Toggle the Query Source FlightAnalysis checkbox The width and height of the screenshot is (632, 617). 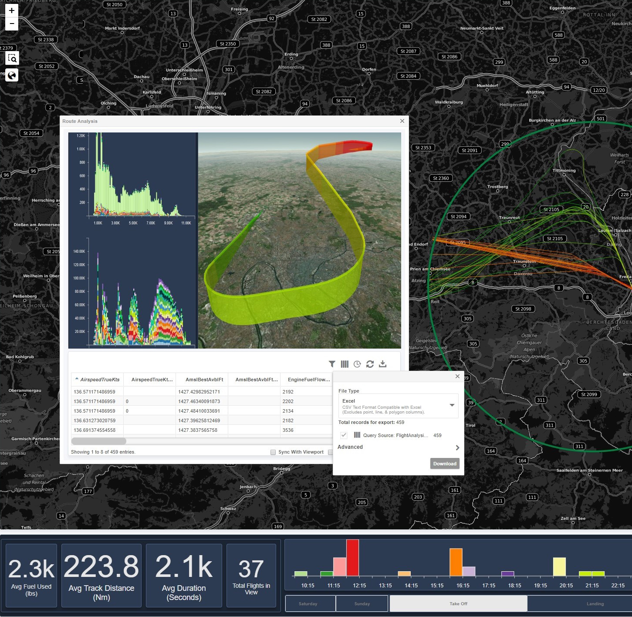[344, 435]
